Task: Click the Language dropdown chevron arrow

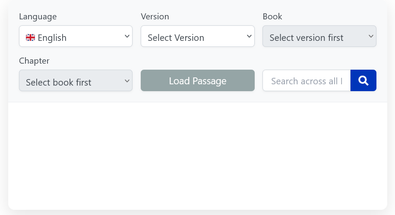Action: coord(127,36)
